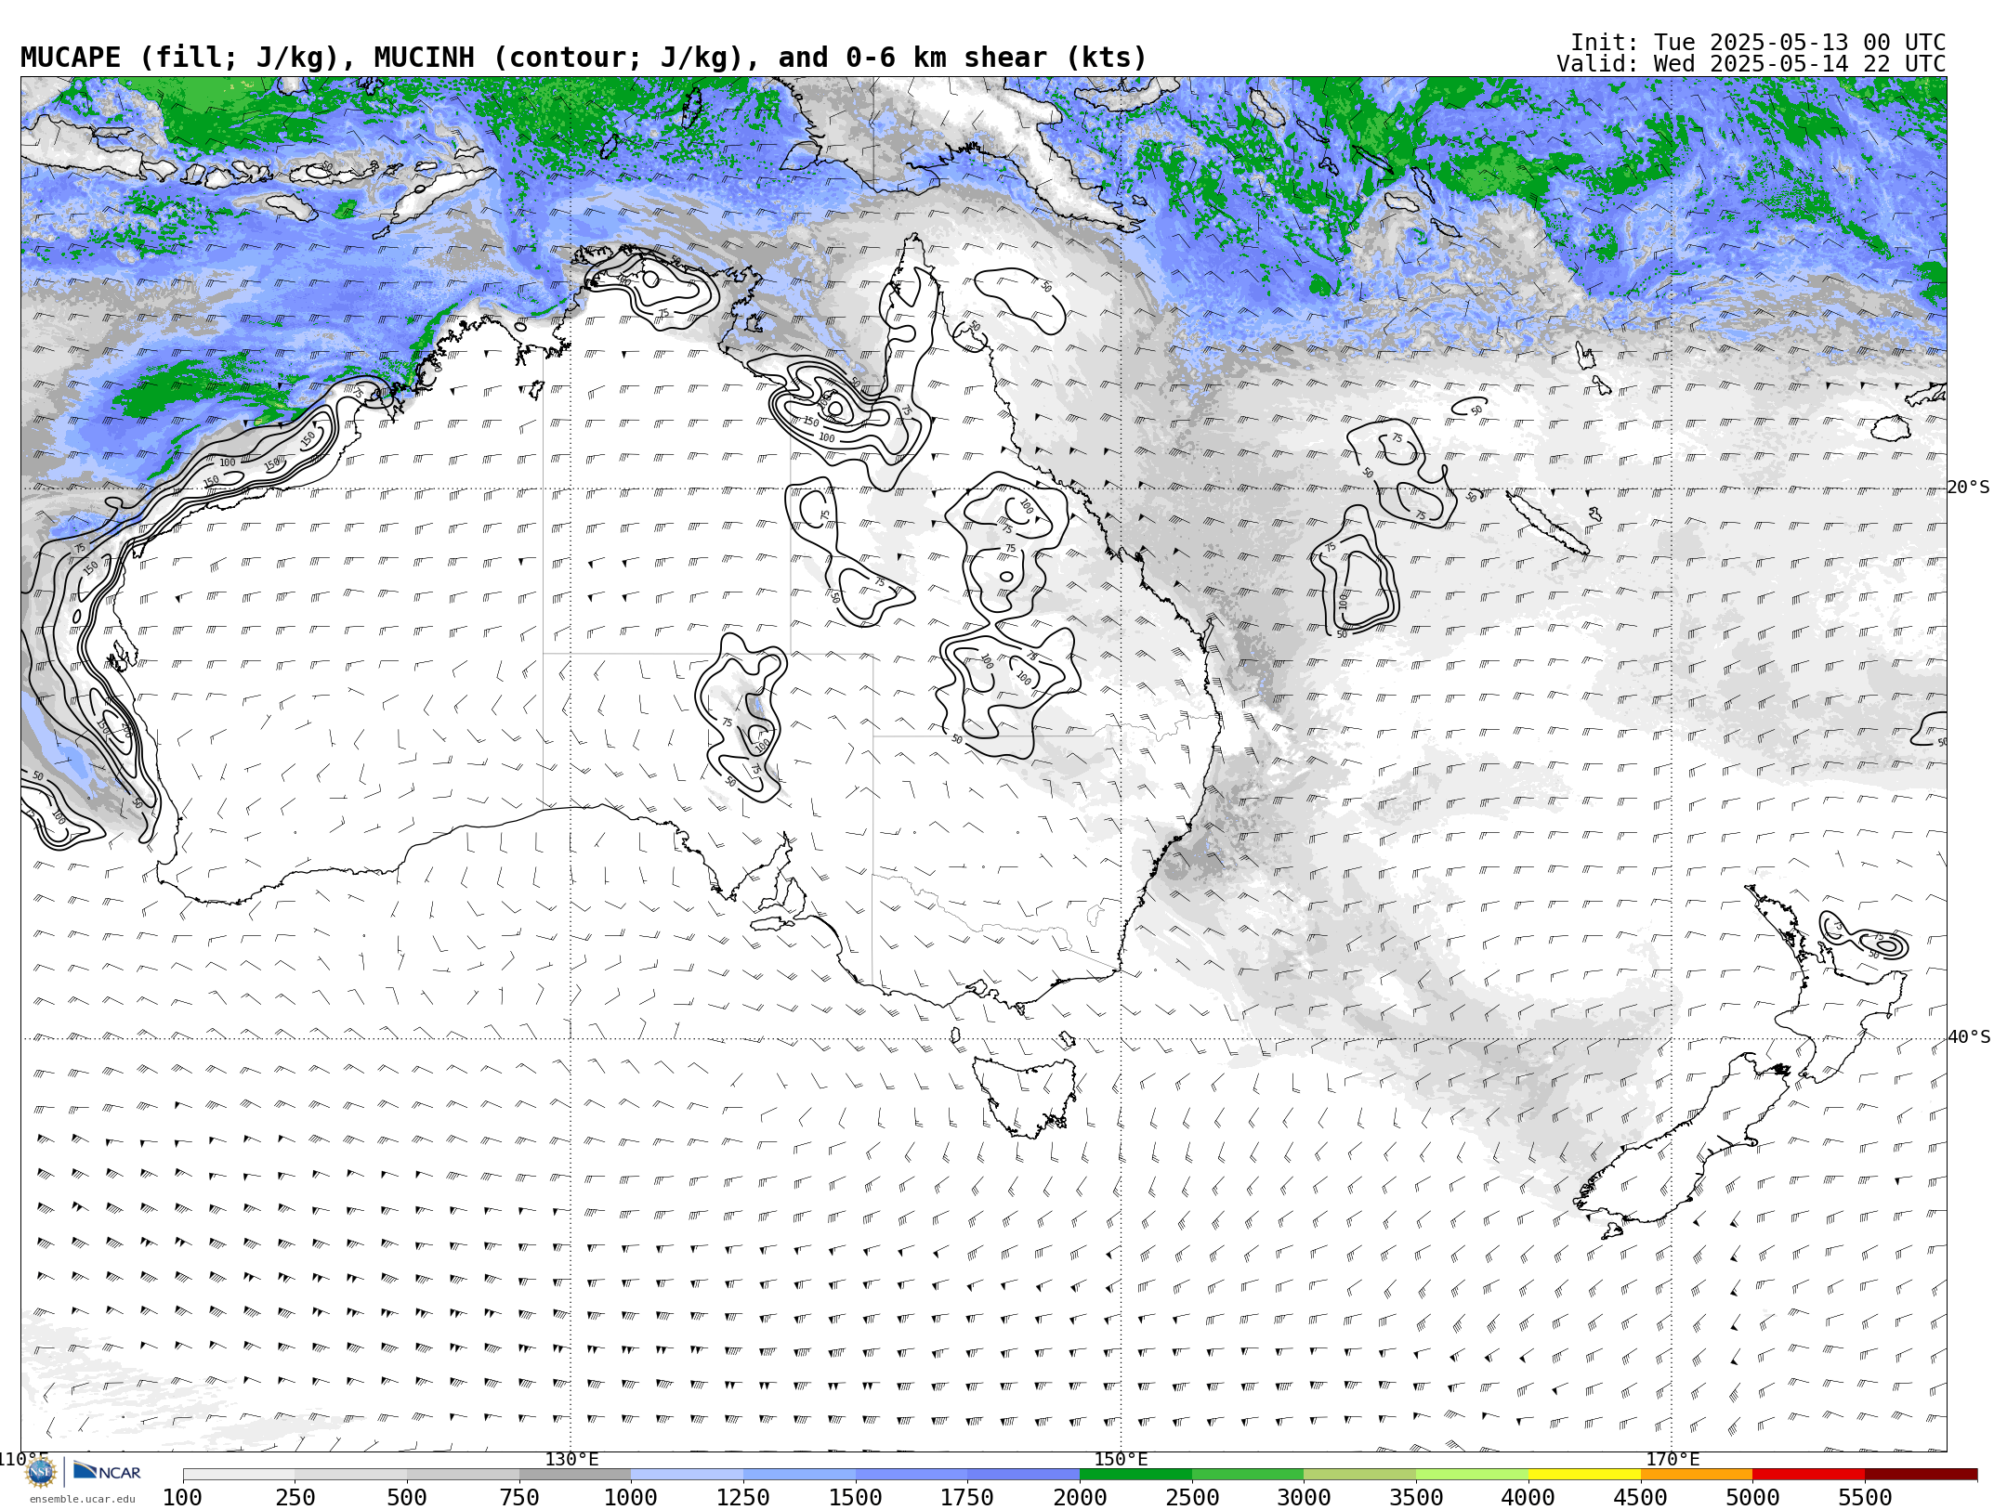Click the NSF logo
This screenshot has height=1510, width=2007.
pos(41,1472)
